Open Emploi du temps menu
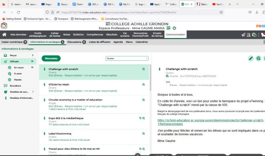The height and width of the screenshot is (156, 265). pyautogui.click(x=157, y=34)
